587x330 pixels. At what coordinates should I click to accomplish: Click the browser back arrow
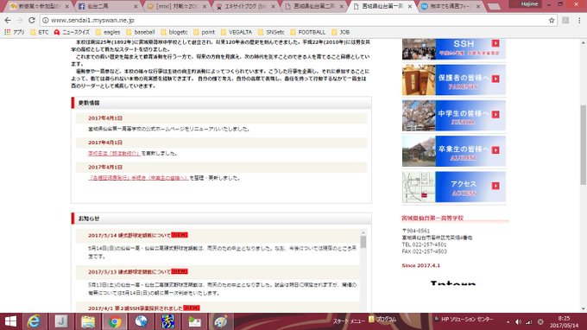pos(8,20)
